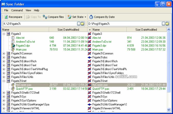Image resolution: width=173 pixels, height=114 pixels.
Task: Click the folder icon of left Frigate3\Sys
Action: pyautogui.click(x=8, y=97)
